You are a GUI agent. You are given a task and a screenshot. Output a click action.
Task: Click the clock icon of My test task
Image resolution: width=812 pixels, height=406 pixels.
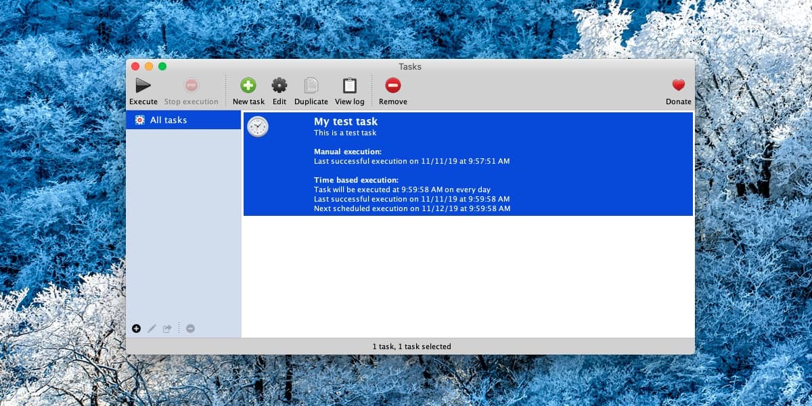(258, 127)
